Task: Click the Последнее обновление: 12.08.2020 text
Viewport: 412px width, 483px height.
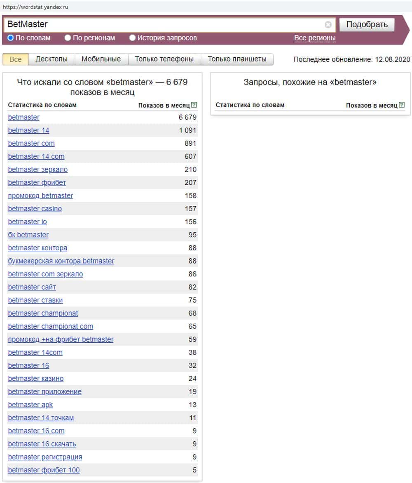Action: tap(352, 59)
